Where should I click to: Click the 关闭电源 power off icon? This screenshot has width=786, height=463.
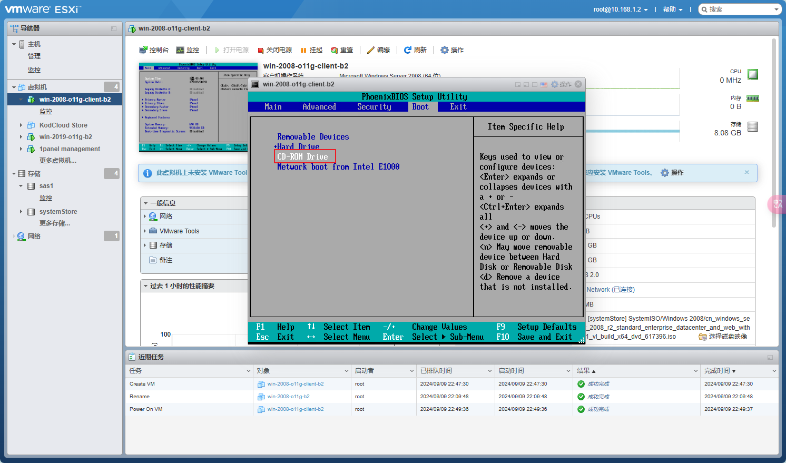coord(260,51)
